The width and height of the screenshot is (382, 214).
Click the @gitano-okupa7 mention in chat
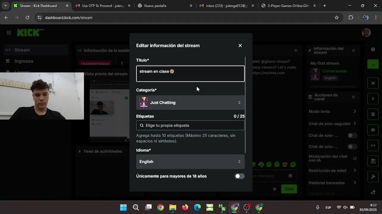(275, 62)
